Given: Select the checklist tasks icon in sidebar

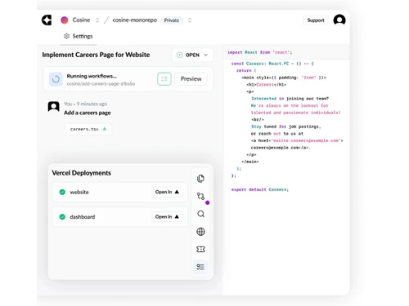Looking at the screenshot, I should (200, 267).
